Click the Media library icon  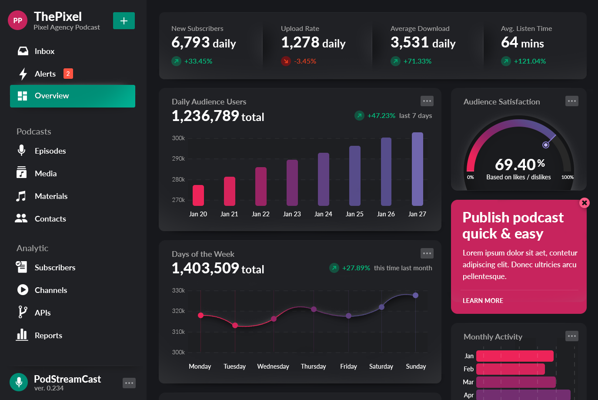21,173
